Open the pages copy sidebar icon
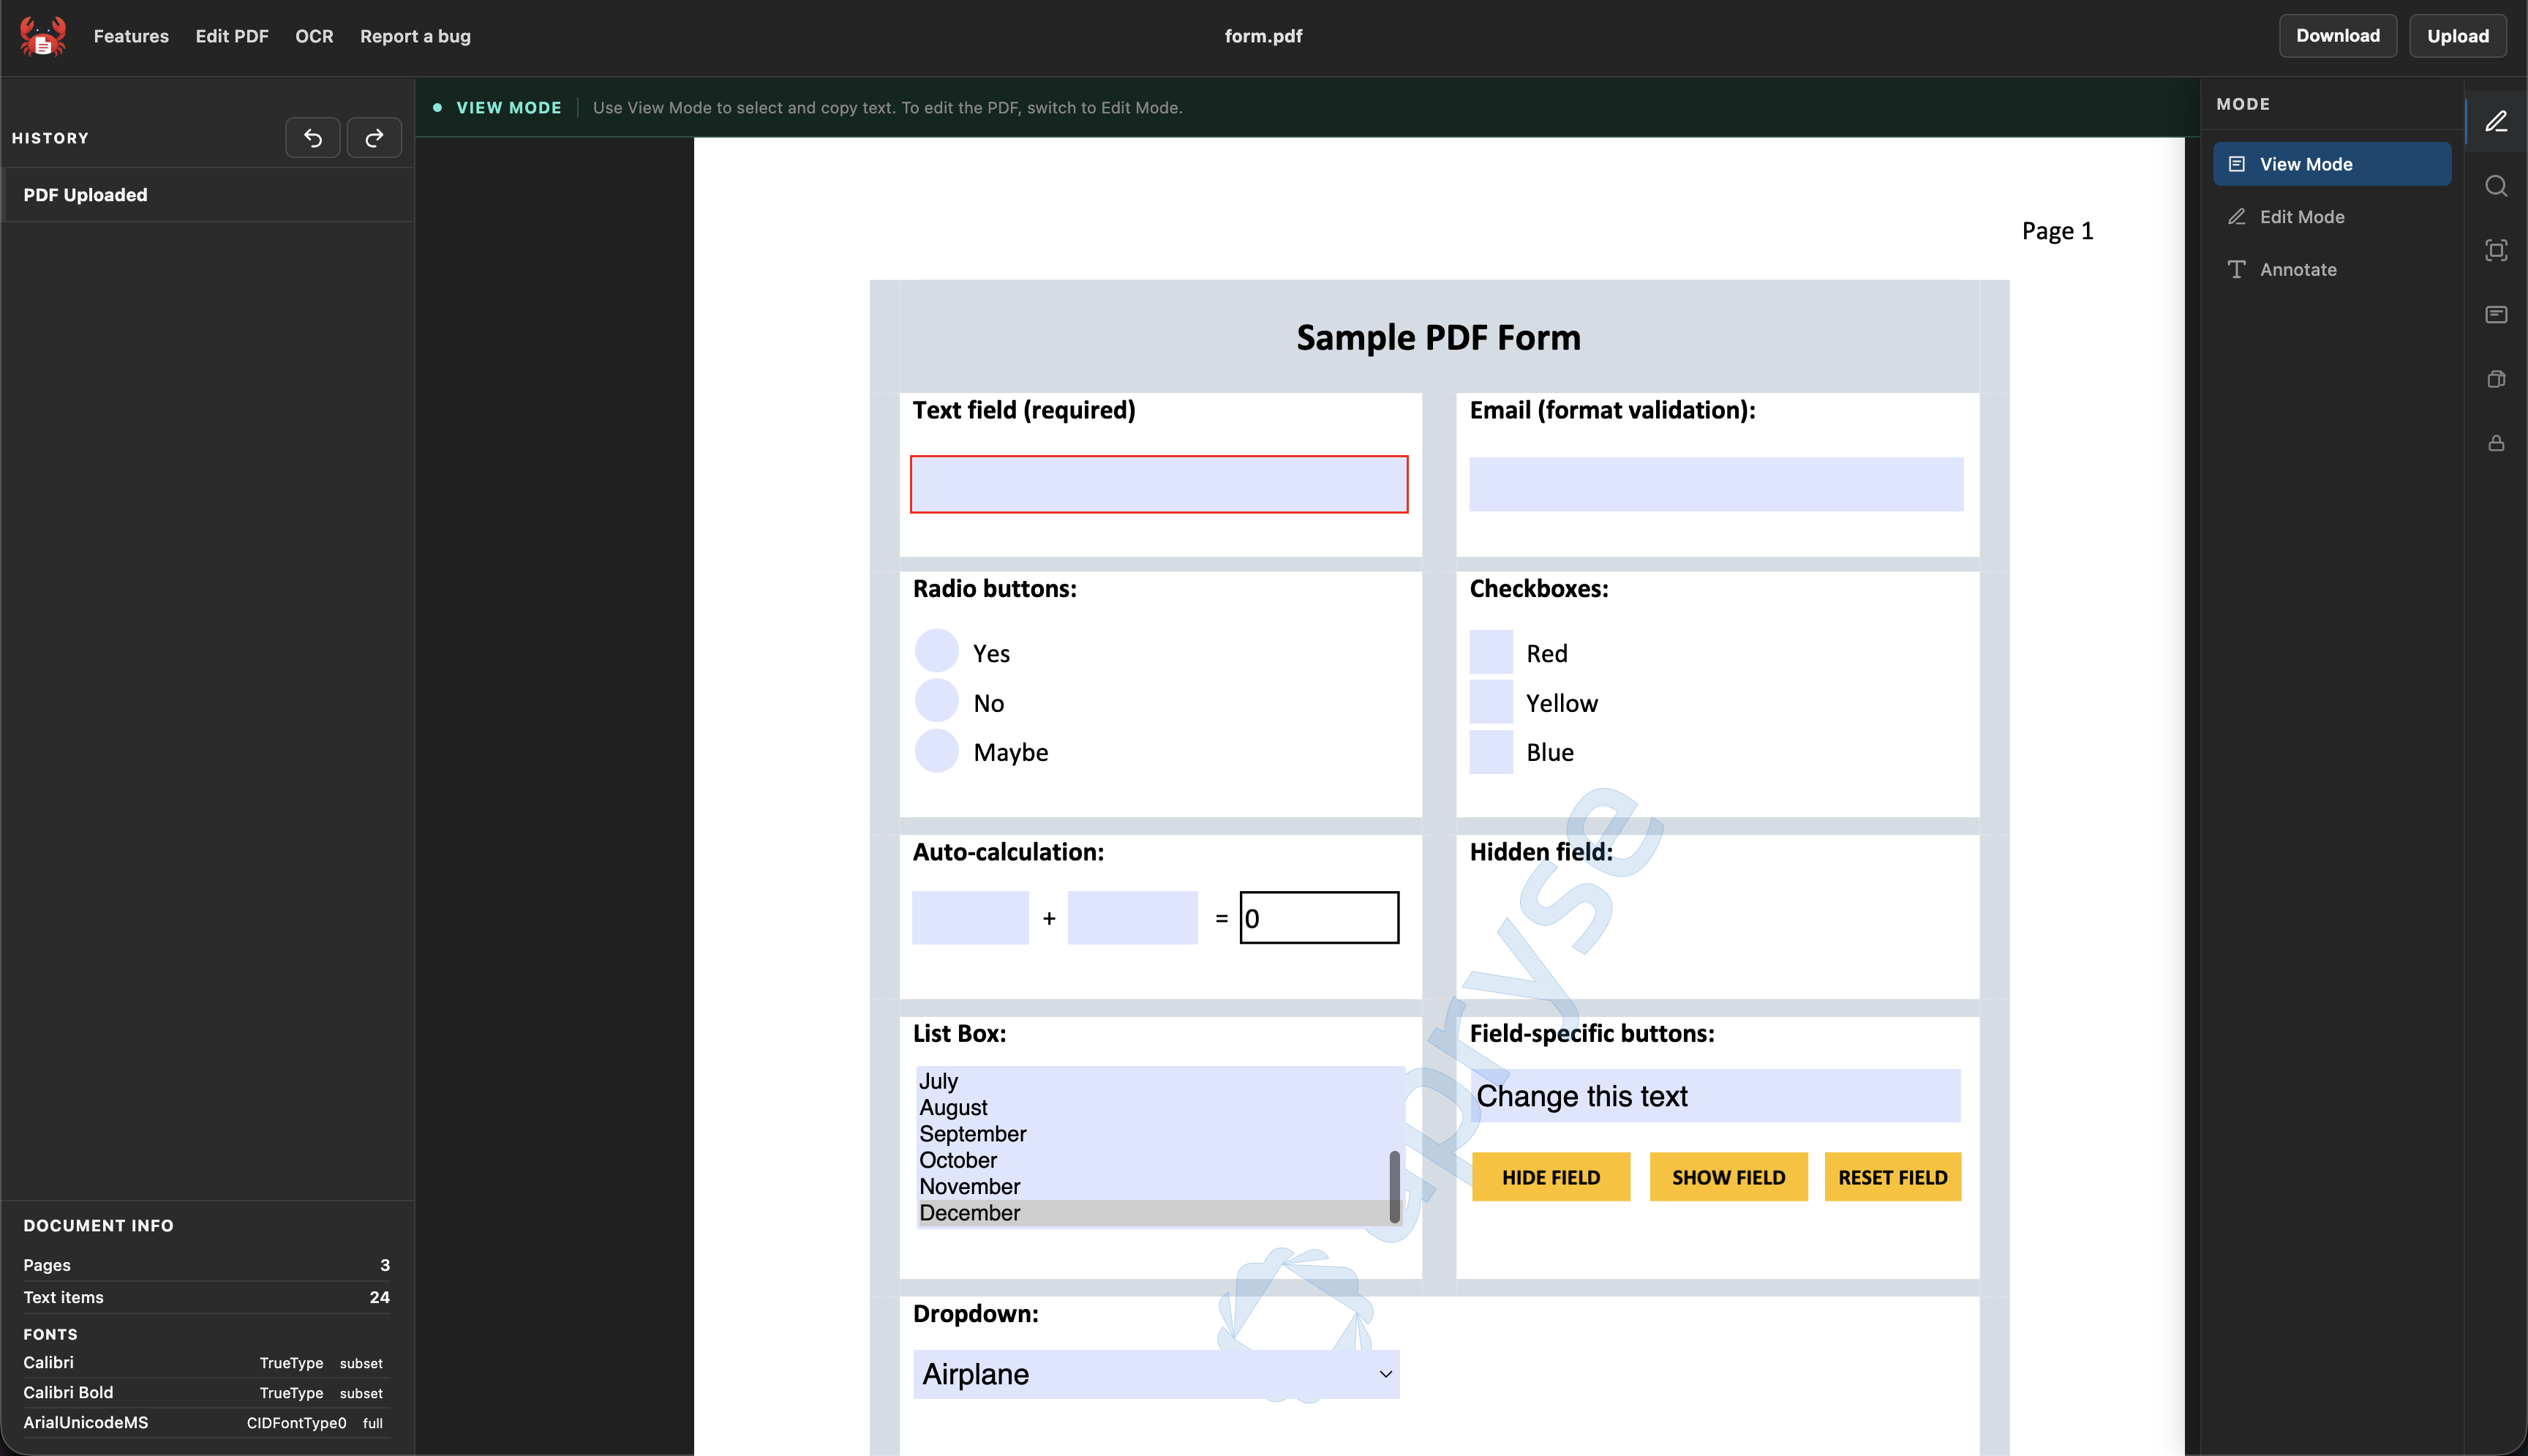2528x1456 pixels. [x=2496, y=379]
